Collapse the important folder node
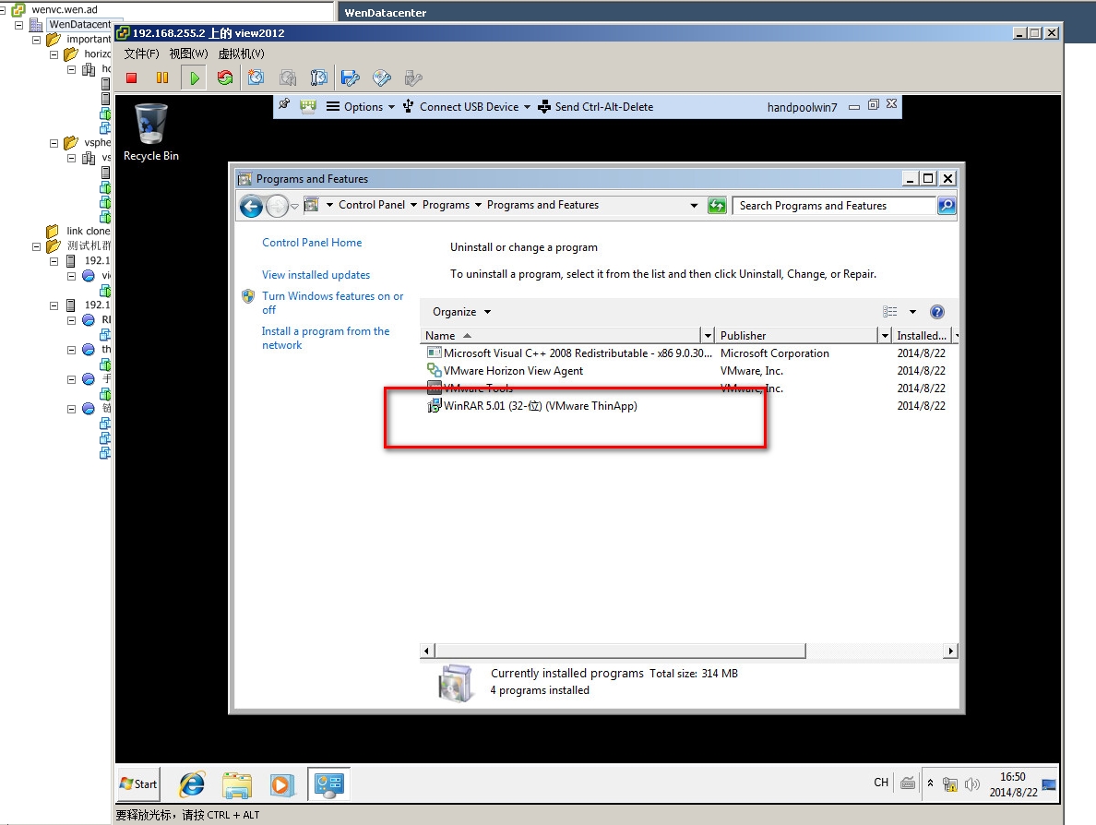Screen dimensions: 1096x825 tap(36, 39)
